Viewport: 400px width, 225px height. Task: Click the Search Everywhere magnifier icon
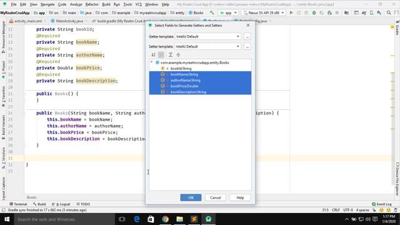tap(389, 12)
